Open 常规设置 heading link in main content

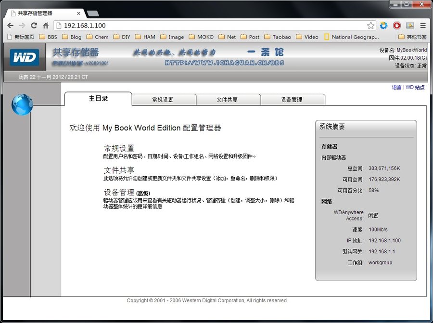pos(119,148)
